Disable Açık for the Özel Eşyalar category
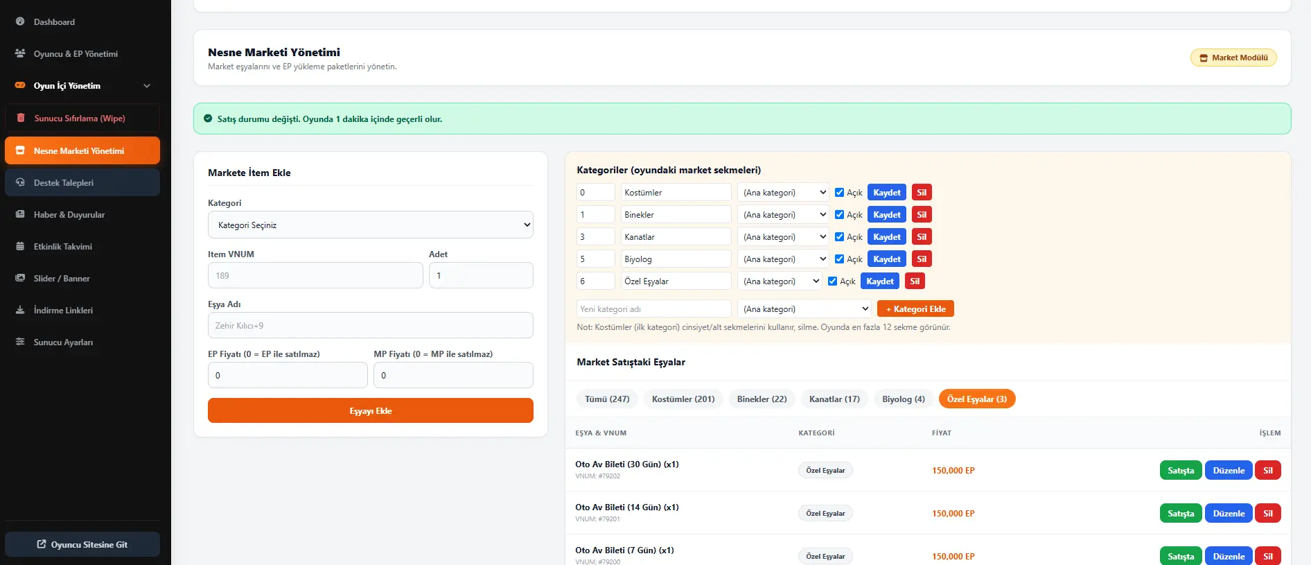 coord(832,281)
